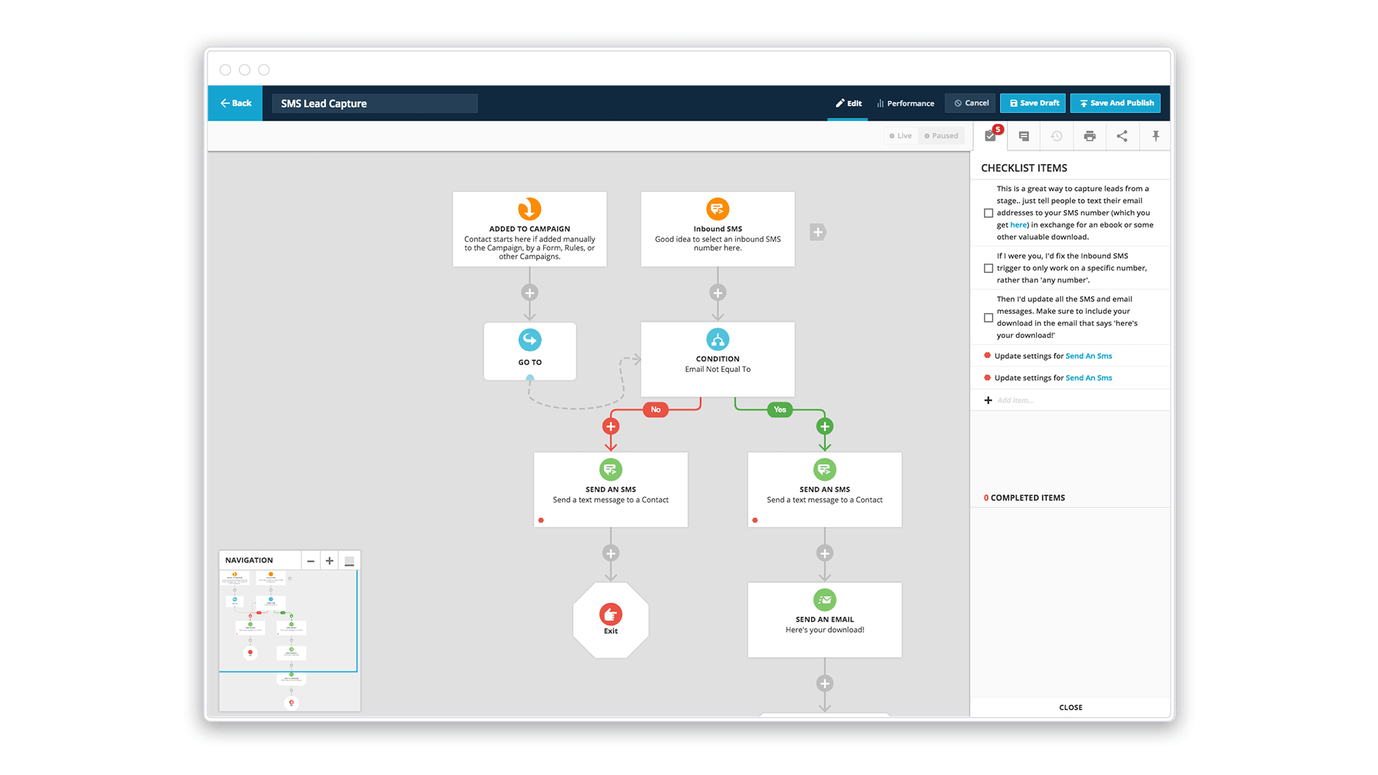Open the first Send An Sms settings link

(x=1088, y=356)
